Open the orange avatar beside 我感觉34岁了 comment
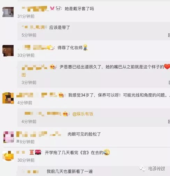Screen dimensions: 170x176 click(x=8, y=98)
